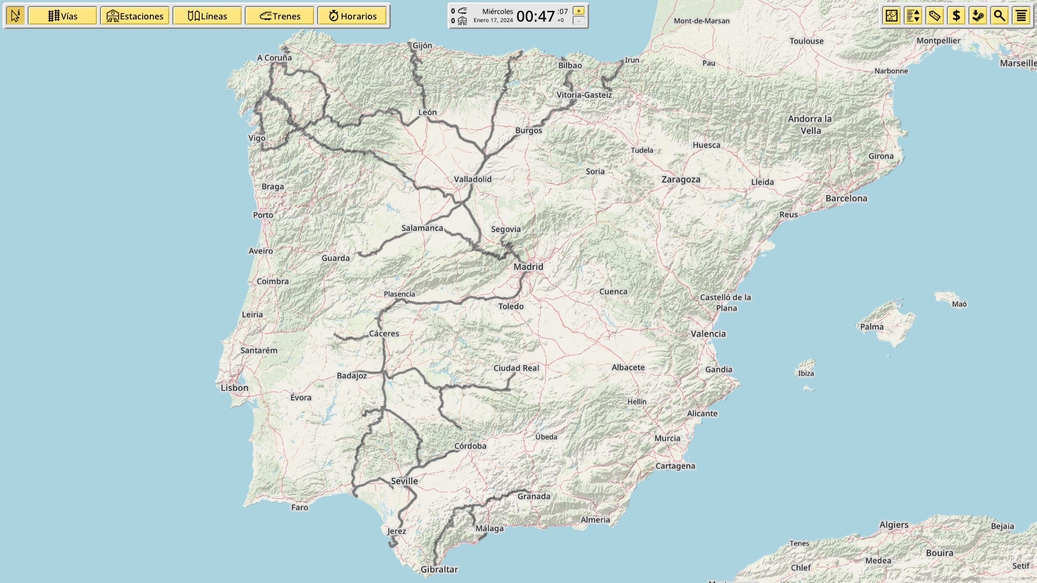Click the Madrid label on the map
1037x583 pixels.
pyautogui.click(x=528, y=267)
